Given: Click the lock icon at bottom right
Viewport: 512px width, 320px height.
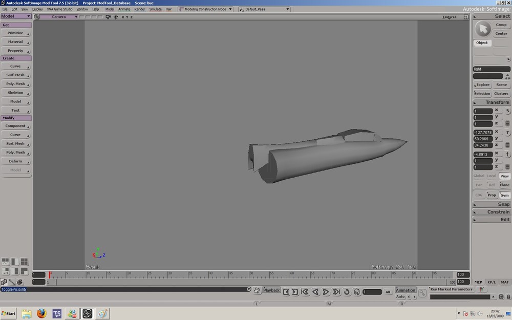Looking at the screenshot, I should coord(508,297).
